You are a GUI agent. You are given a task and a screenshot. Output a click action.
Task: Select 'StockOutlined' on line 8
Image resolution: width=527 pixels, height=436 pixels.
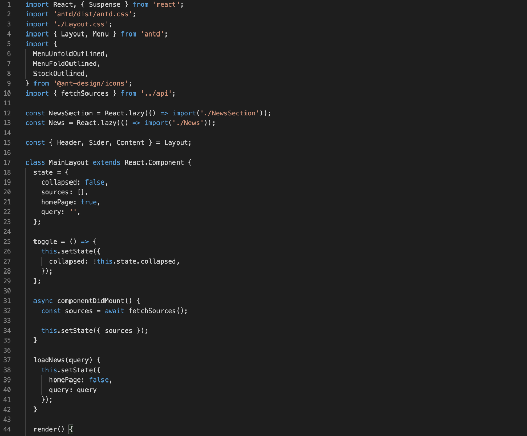pyautogui.click(x=60, y=73)
